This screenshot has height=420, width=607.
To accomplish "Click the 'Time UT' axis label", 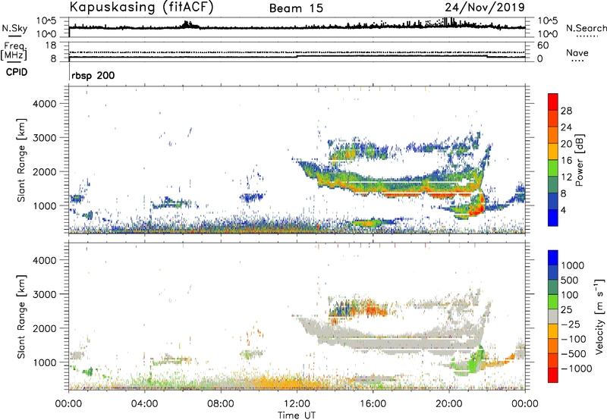I will pos(297,415).
